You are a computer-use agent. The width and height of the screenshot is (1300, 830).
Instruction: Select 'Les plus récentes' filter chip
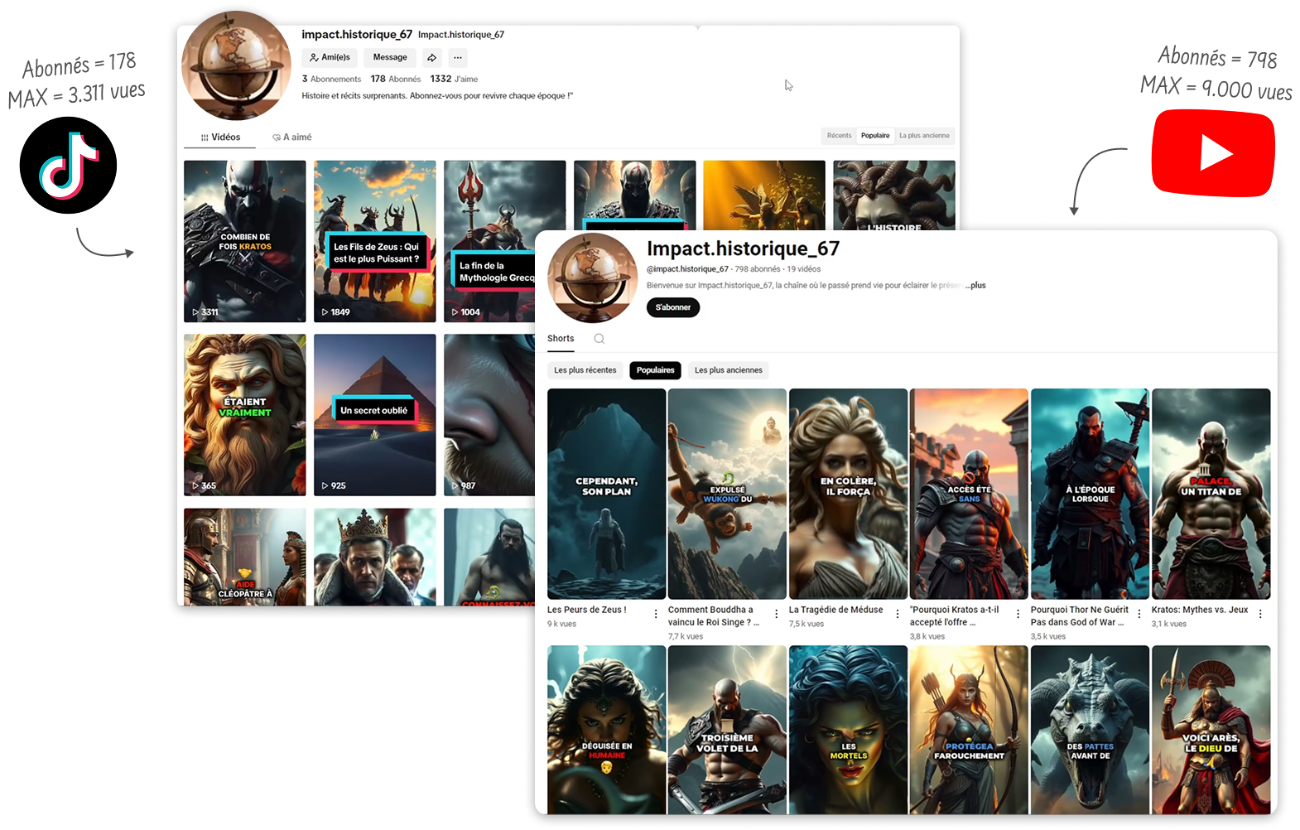coord(585,370)
